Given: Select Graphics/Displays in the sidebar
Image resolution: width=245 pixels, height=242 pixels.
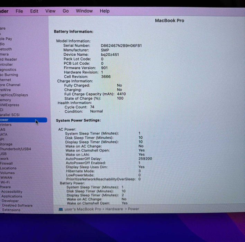Looking at the screenshot, I should [14, 95].
